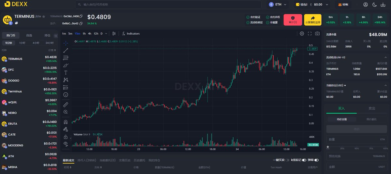This screenshot has height=174, width=391.
Task: Select the brush drawing tool
Action: (65, 65)
